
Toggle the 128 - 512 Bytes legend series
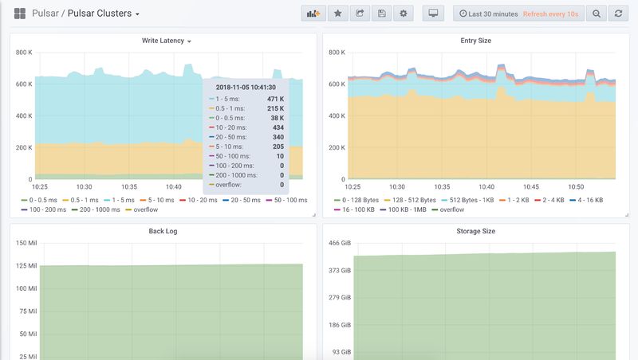pos(408,200)
